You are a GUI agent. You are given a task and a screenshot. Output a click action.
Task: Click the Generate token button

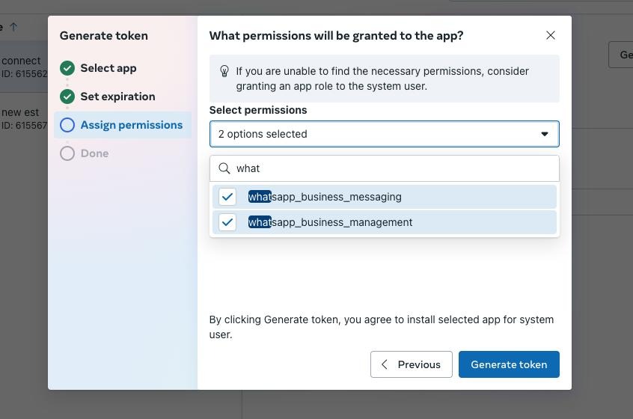(x=509, y=364)
